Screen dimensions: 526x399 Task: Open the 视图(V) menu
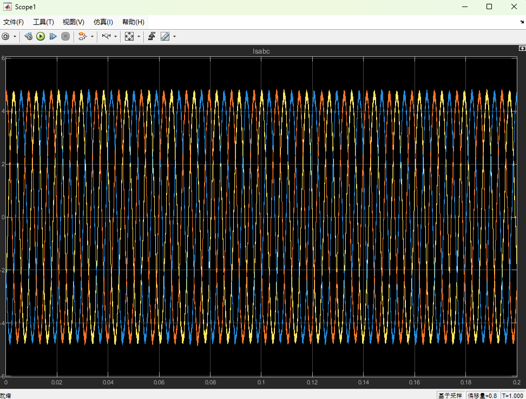pyautogui.click(x=74, y=22)
